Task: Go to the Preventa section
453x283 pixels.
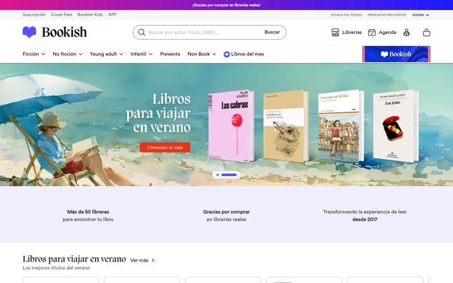Action: click(170, 54)
